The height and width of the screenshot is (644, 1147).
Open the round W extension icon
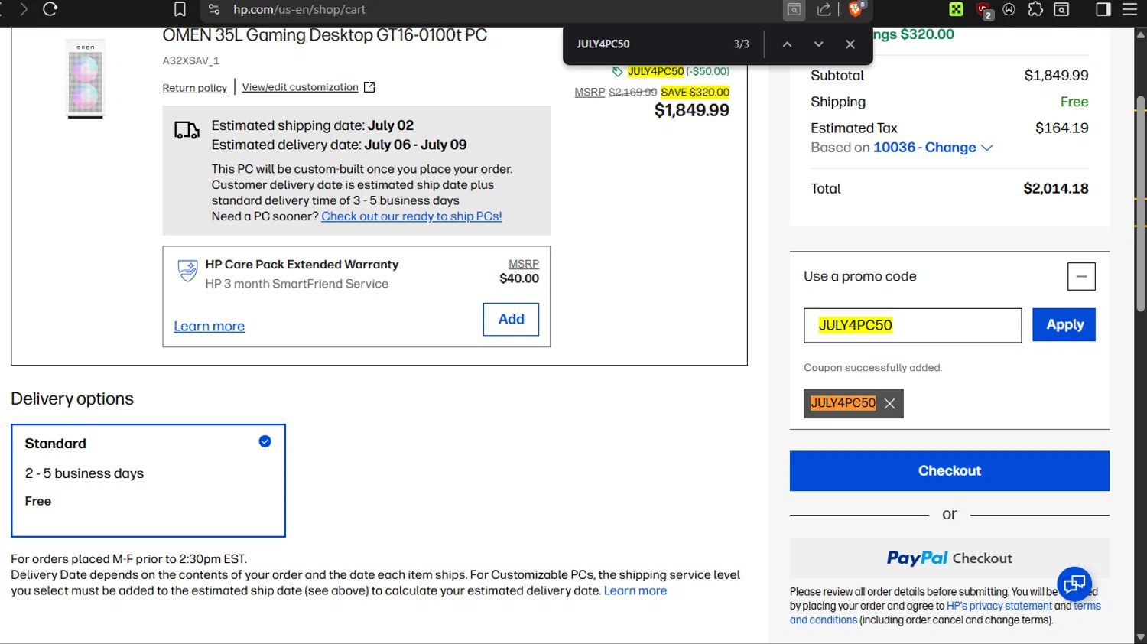[1009, 9]
